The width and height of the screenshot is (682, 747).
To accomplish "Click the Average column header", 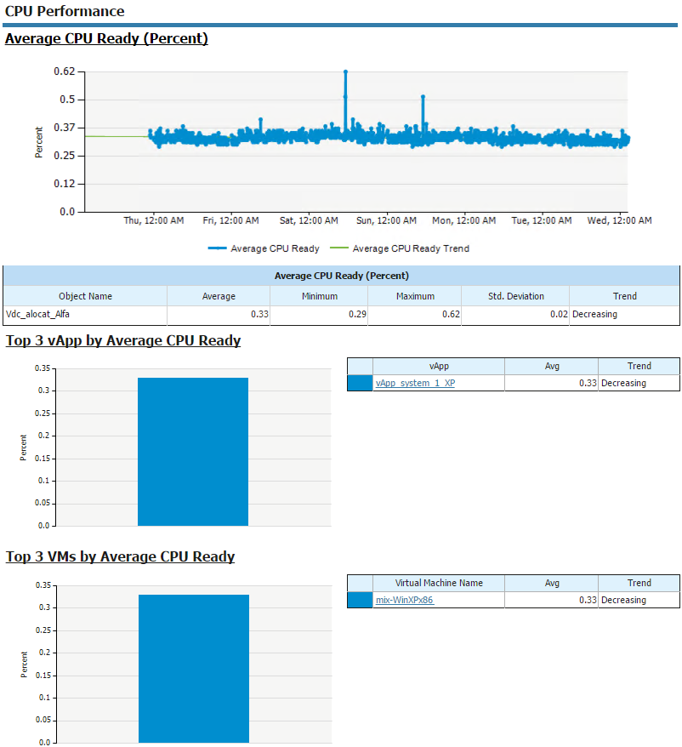I will [x=219, y=296].
